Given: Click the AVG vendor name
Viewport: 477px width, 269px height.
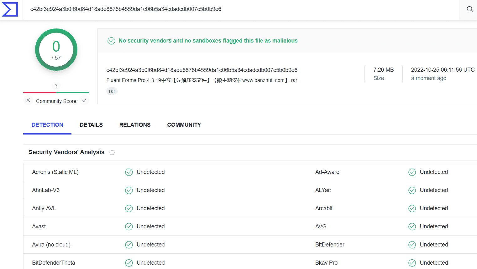Looking at the screenshot, I should [321, 226].
